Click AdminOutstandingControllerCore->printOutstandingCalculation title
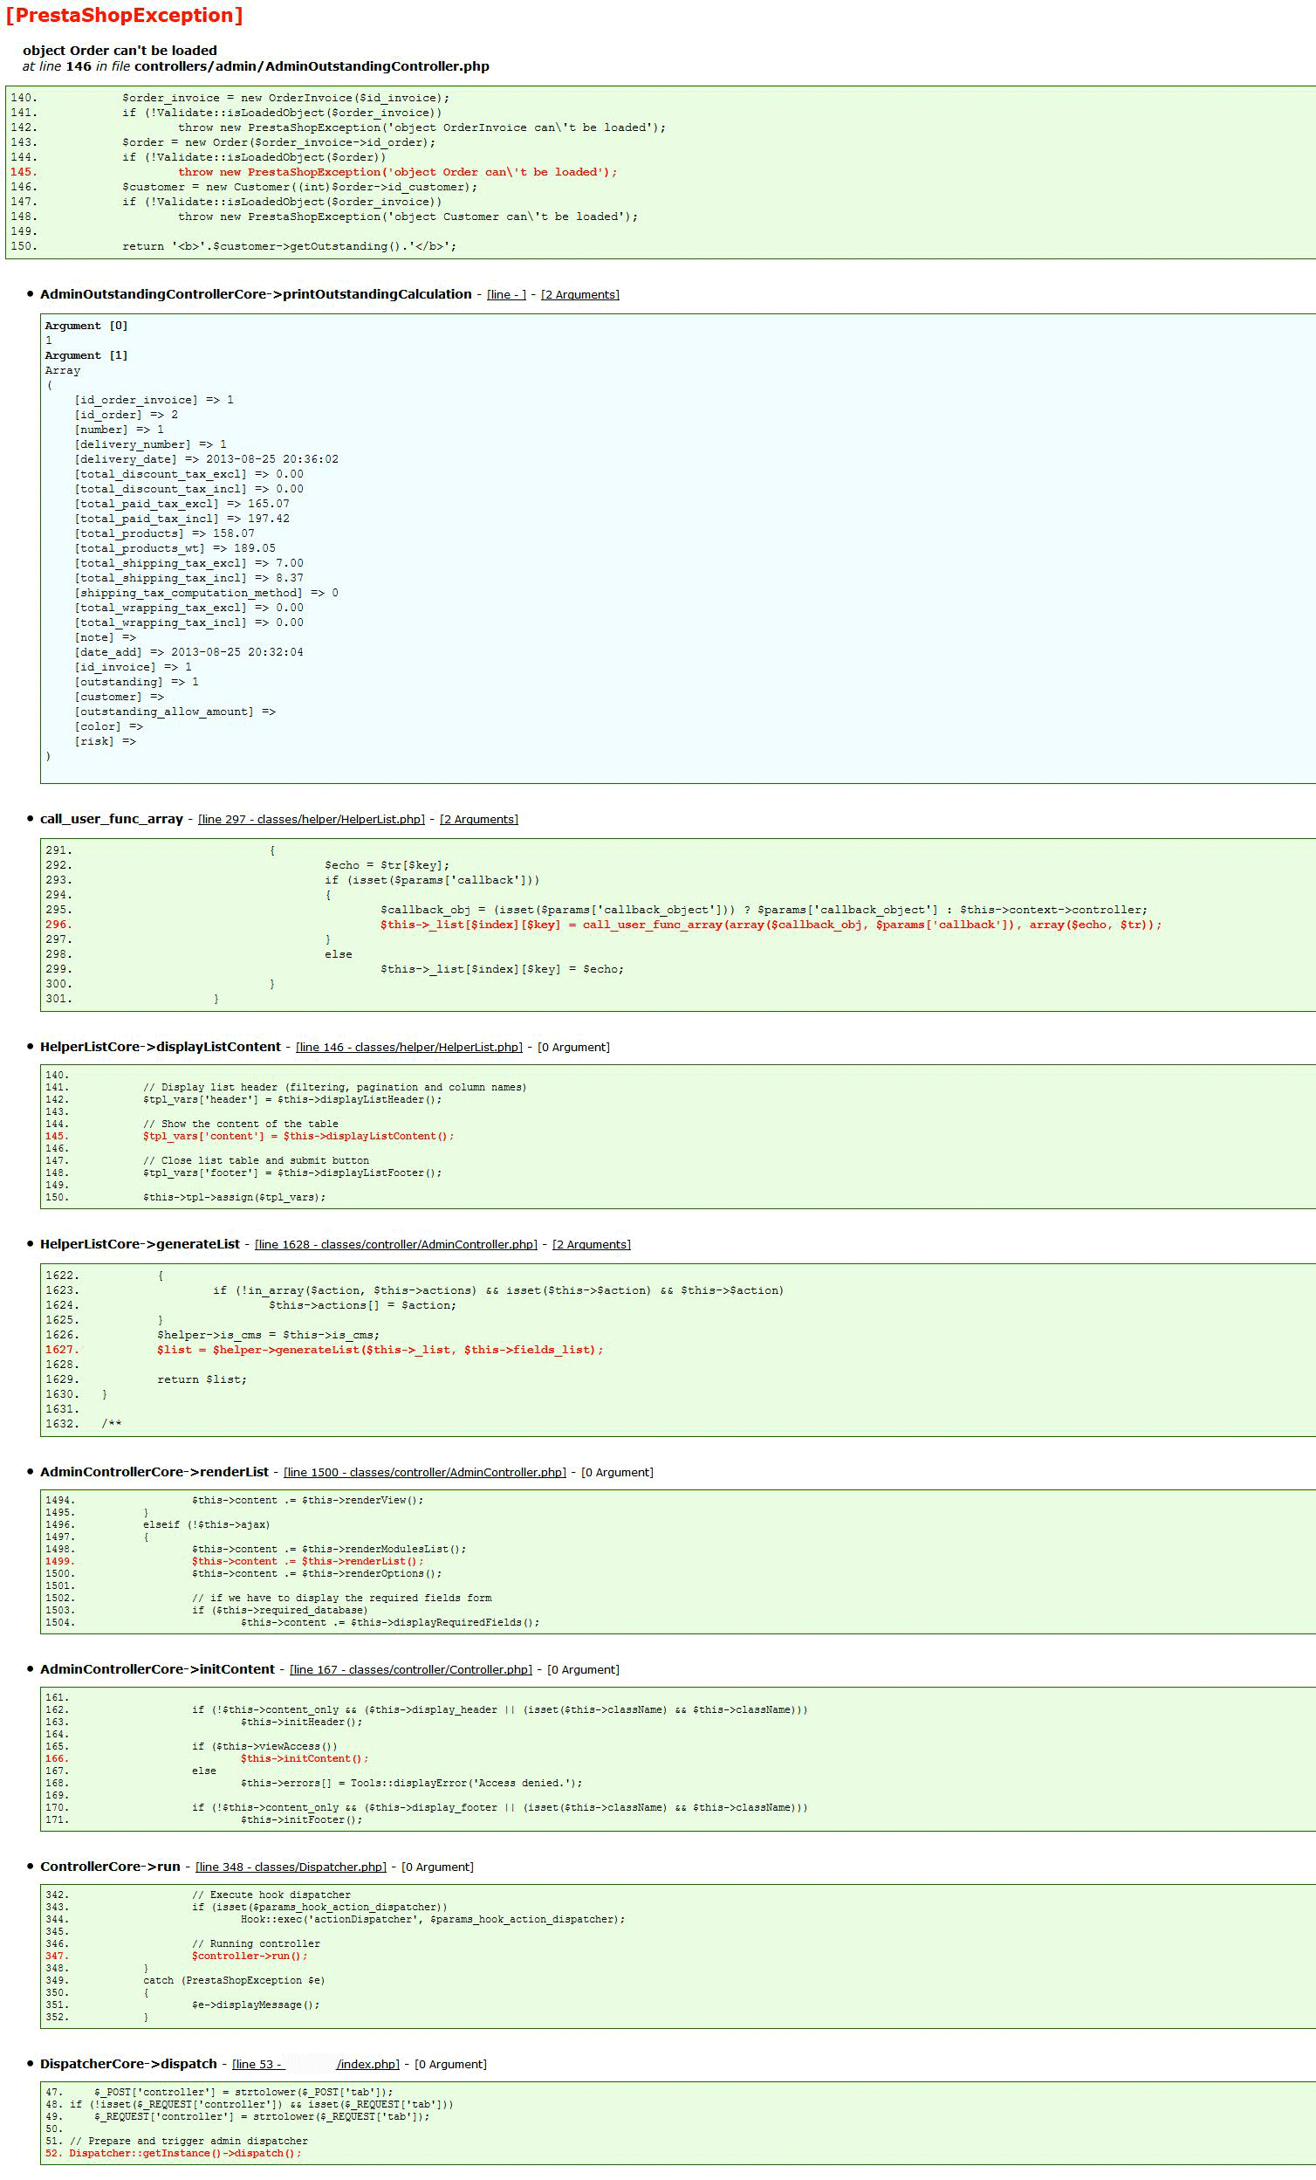The height and width of the screenshot is (2180, 1316). point(256,293)
